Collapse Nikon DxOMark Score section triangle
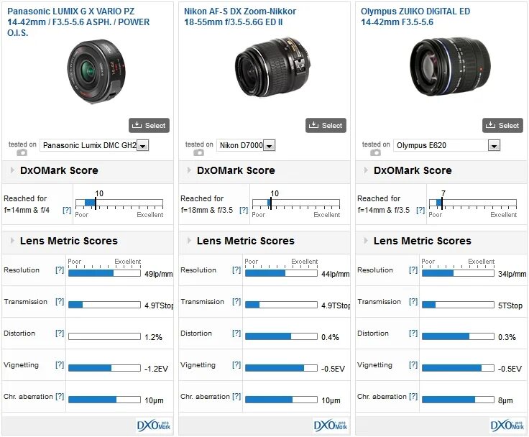The height and width of the screenshot is (437, 529). click(x=189, y=170)
